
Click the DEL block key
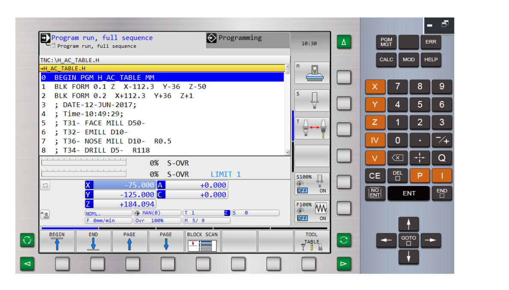(397, 175)
